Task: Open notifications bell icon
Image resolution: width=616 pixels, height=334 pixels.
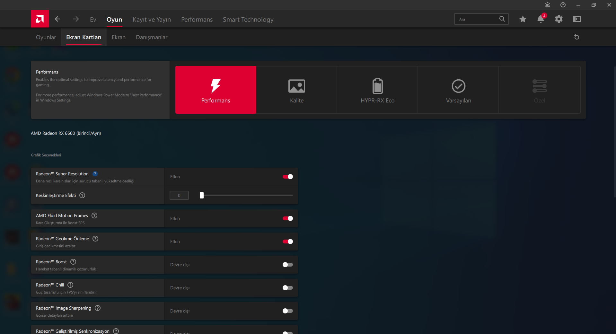Action: click(541, 19)
